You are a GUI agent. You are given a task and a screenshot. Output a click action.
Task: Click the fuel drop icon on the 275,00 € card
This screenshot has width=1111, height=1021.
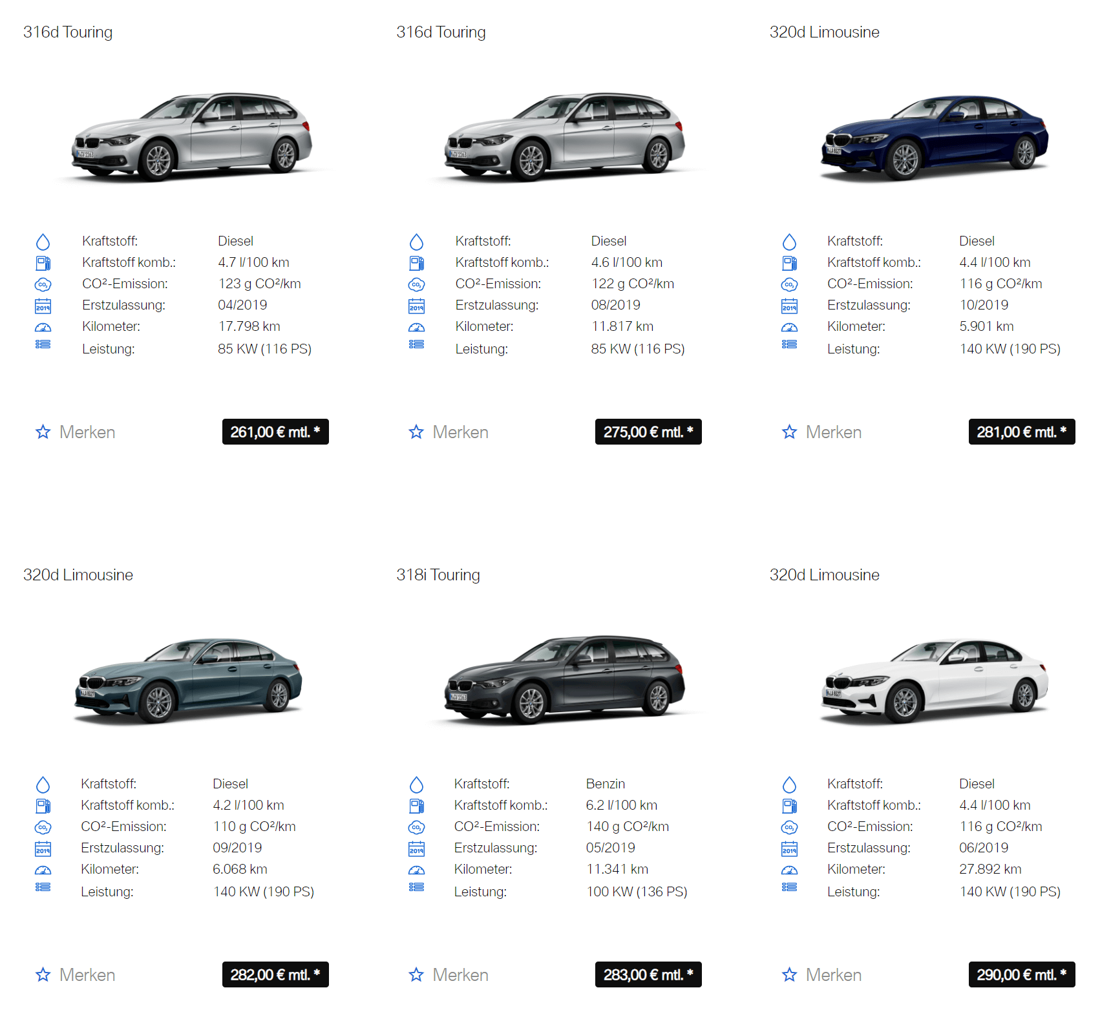(416, 242)
